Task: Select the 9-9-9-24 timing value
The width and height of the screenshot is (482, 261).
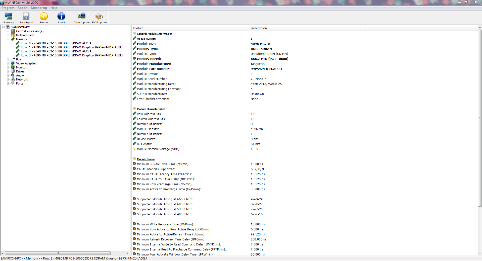Action: pos(256,199)
